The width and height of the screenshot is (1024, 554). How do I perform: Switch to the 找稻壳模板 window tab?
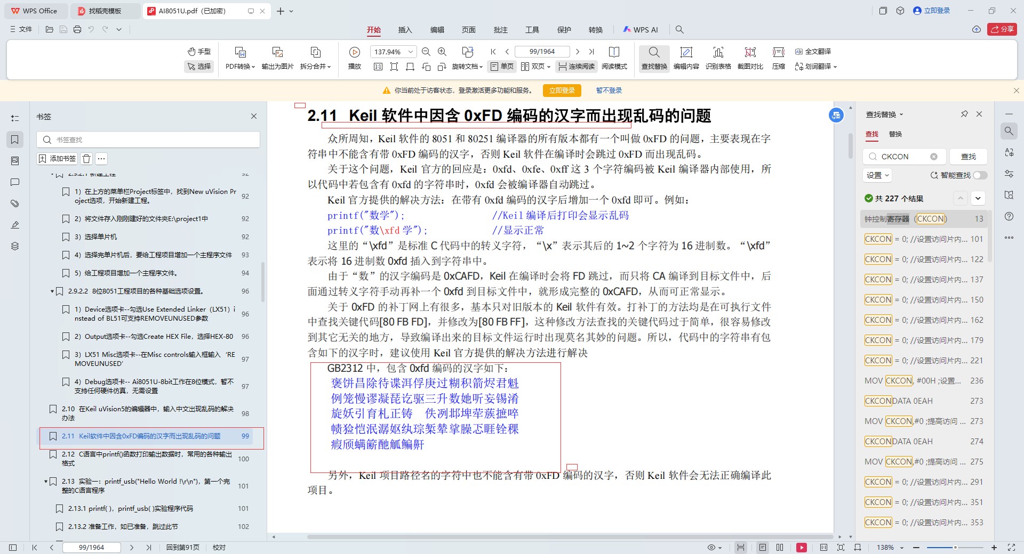105,11
